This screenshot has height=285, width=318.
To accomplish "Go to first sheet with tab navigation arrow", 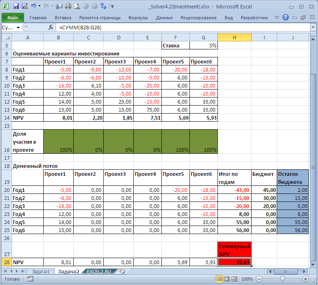I will pyautogui.click(x=5, y=271).
